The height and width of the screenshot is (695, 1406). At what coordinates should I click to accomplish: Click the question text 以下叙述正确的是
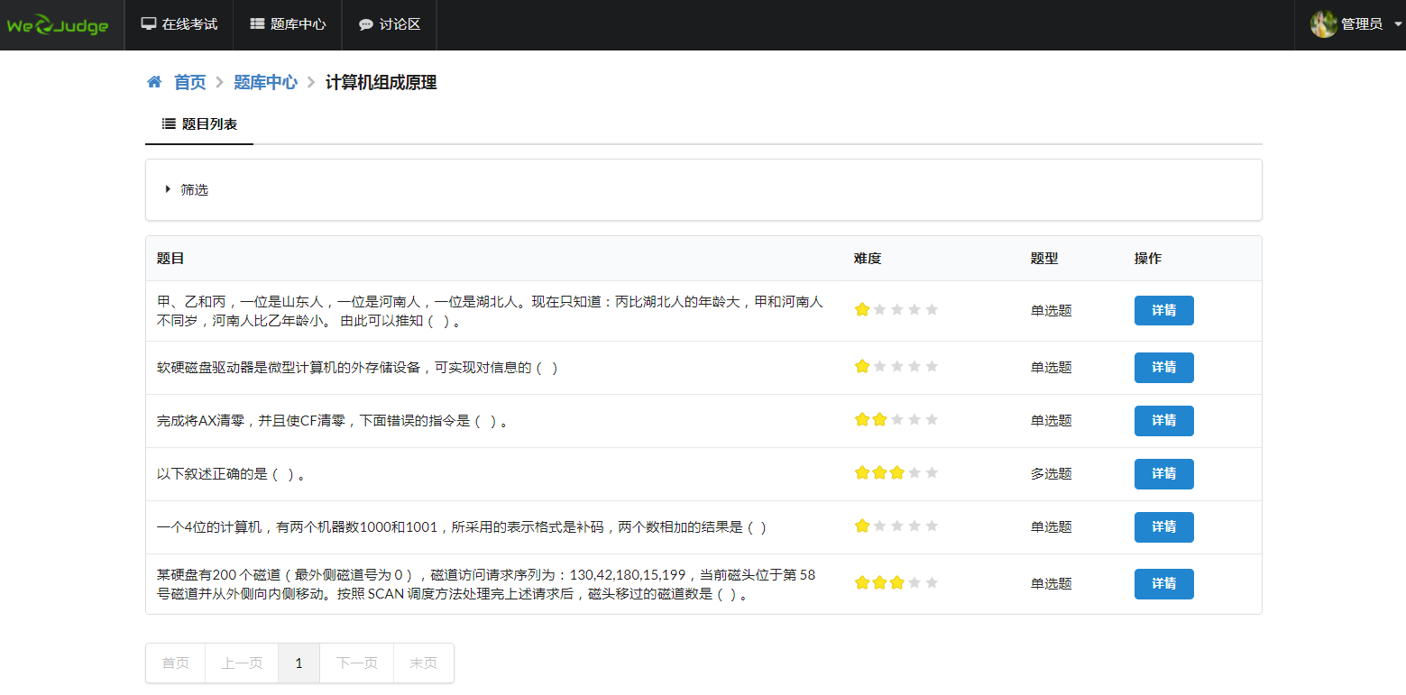(231, 474)
